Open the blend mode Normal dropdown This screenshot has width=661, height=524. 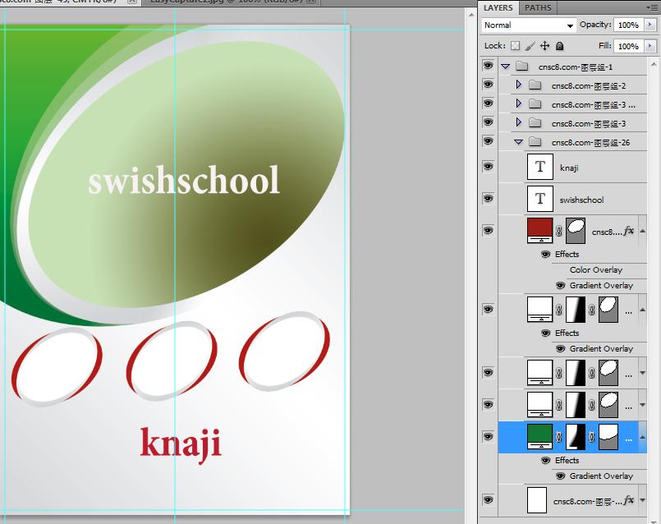coord(529,25)
